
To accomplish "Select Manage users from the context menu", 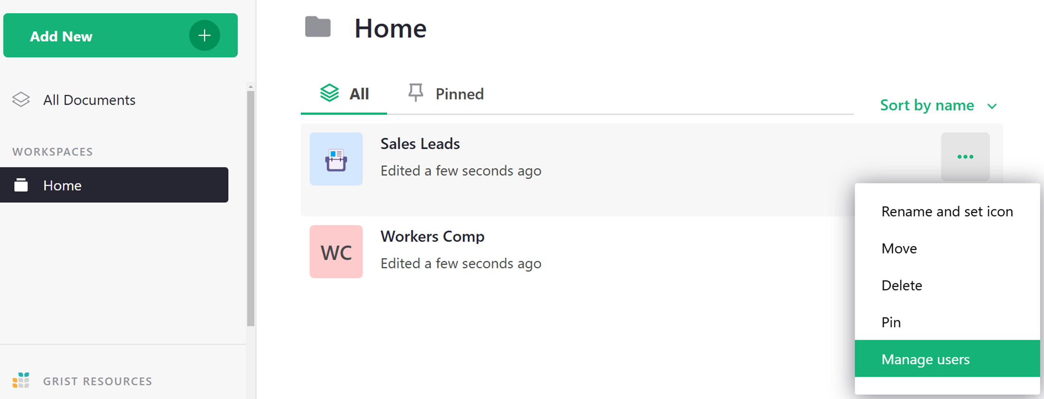I will 925,359.
